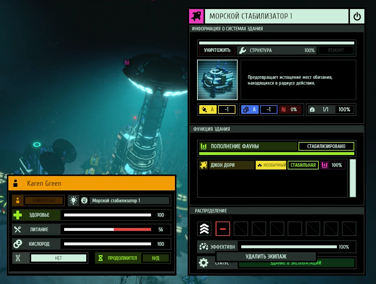Click the orange role person icon
This screenshot has width=376, height=284.
18,201
